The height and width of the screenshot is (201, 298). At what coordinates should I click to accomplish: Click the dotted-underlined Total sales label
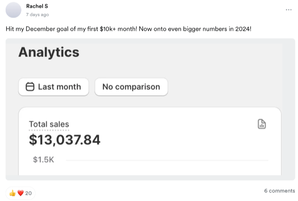pos(49,124)
